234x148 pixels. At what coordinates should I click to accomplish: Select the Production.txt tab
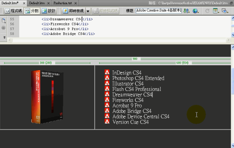[63, 3]
